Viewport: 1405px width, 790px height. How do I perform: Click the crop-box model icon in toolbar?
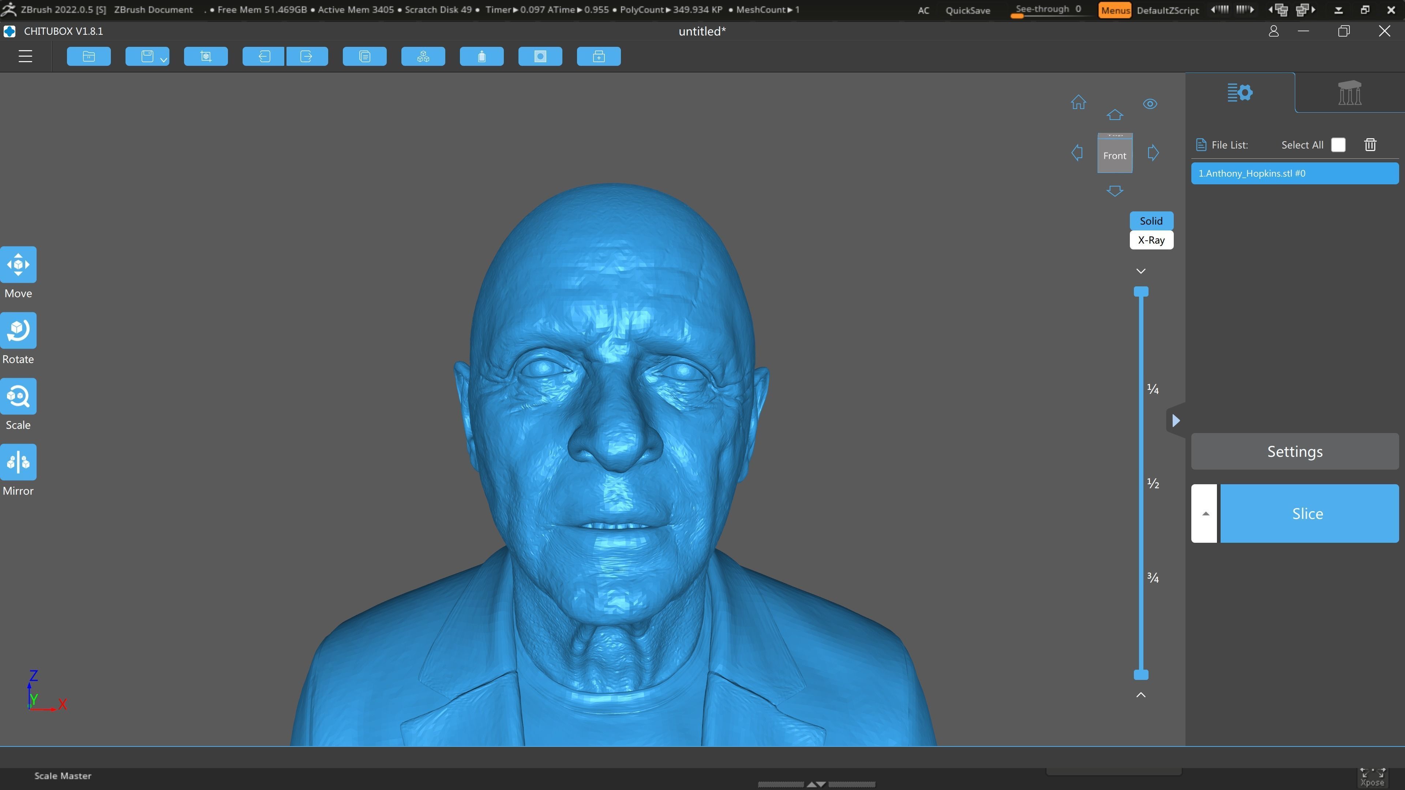[206, 56]
